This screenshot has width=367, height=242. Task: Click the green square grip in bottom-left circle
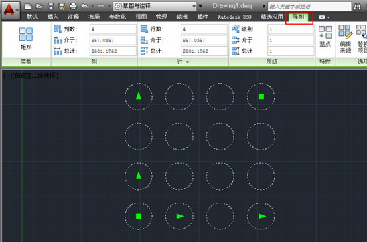(139, 216)
